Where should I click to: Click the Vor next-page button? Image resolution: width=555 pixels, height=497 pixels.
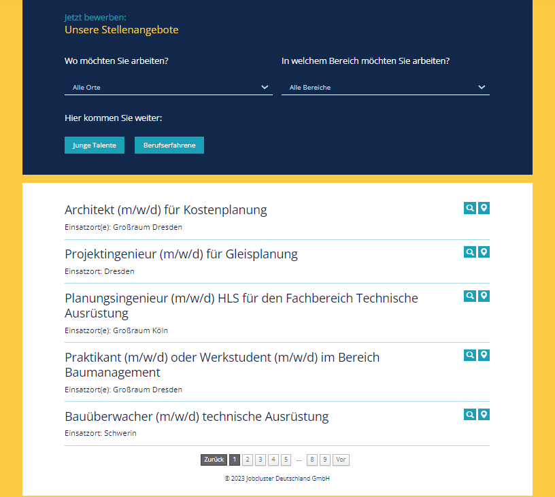click(x=341, y=460)
